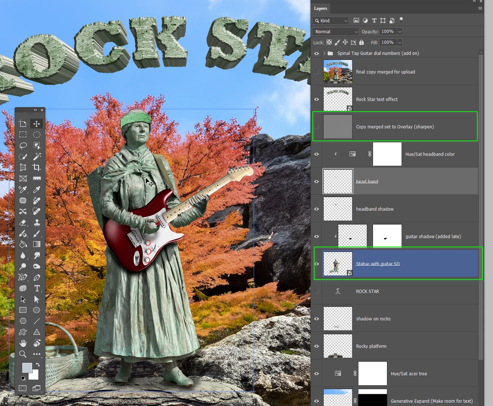Viewport: 493px width, 406px height.
Task: Select the Lasso tool
Action: (x=23, y=146)
